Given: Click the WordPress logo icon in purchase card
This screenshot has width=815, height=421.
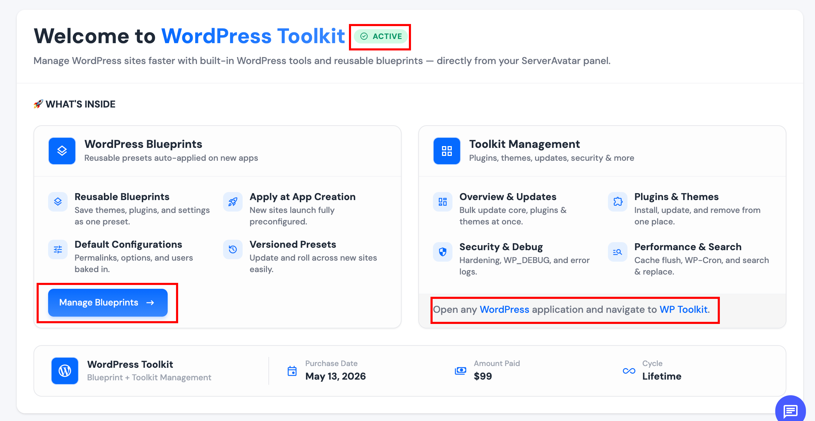Looking at the screenshot, I should 65,371.
